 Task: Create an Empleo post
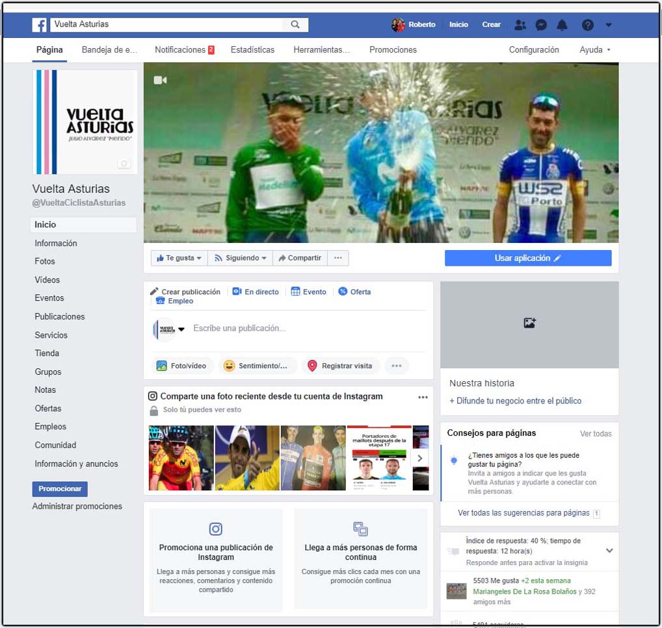coord(174,301)
